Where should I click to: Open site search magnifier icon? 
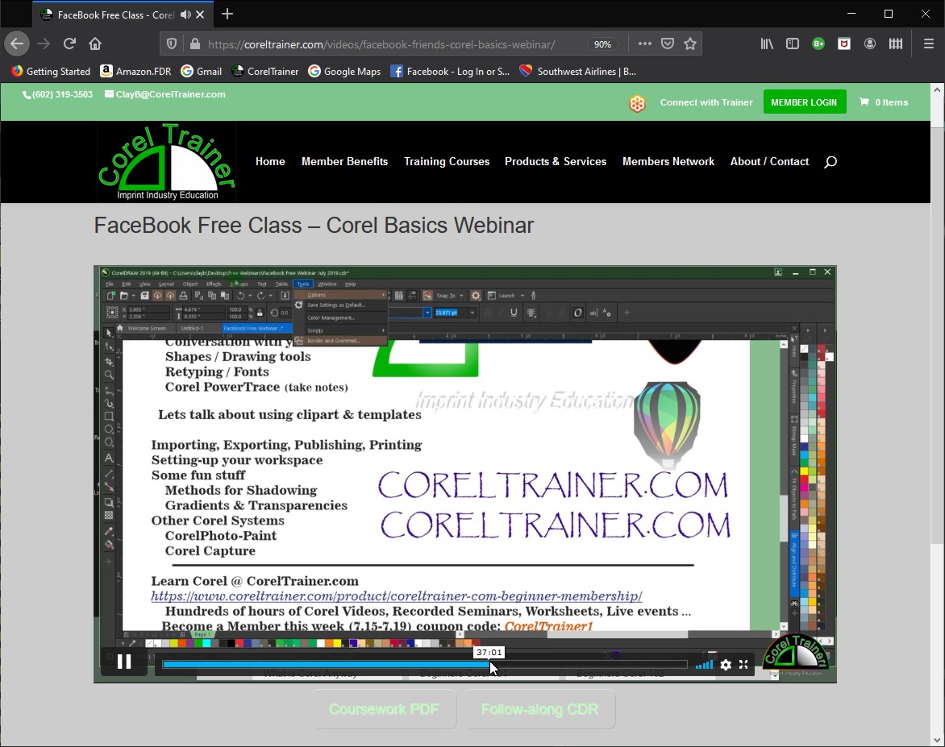[830, 161]
